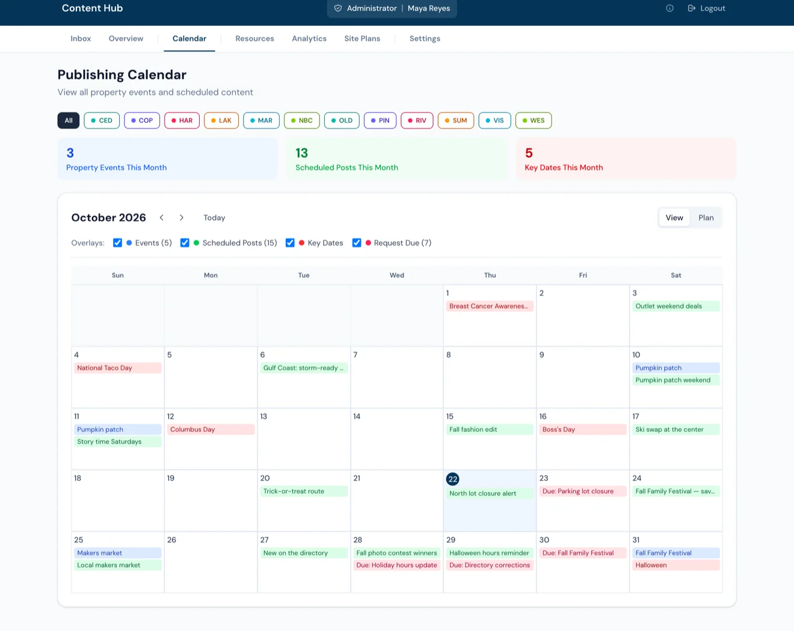Viewport: 794px width, 631px height.
Task: Toggle the Key Dates overlay checkbox
Action: pyautogui.click(x=290, y=243)
